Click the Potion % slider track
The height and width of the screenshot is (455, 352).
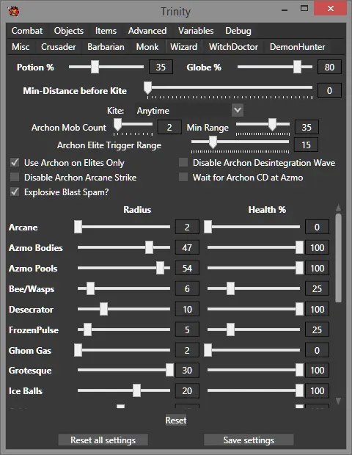pos(106,67)
